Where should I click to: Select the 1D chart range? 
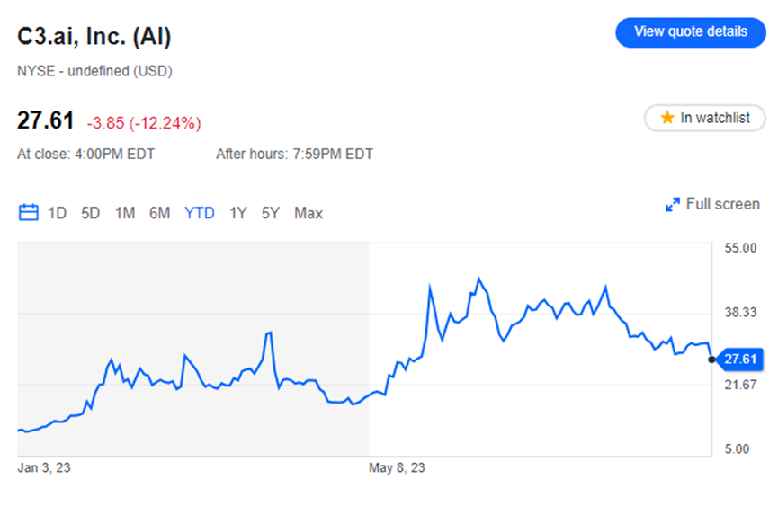58,213
